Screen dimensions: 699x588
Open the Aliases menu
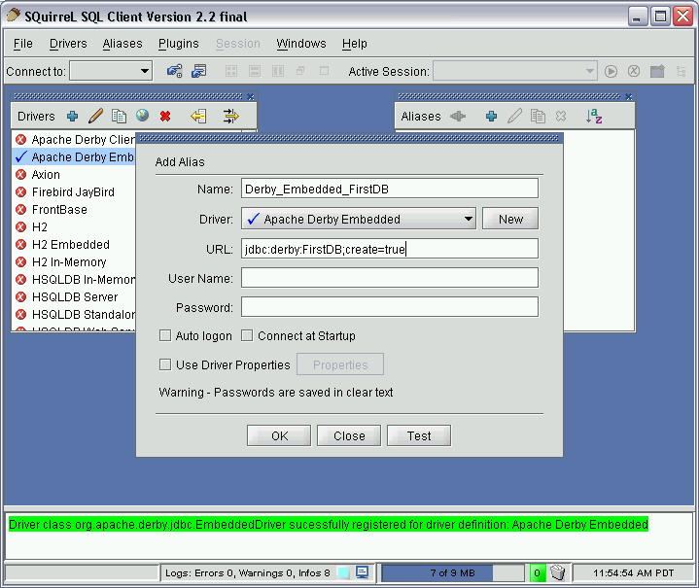(x=122, y=44)
